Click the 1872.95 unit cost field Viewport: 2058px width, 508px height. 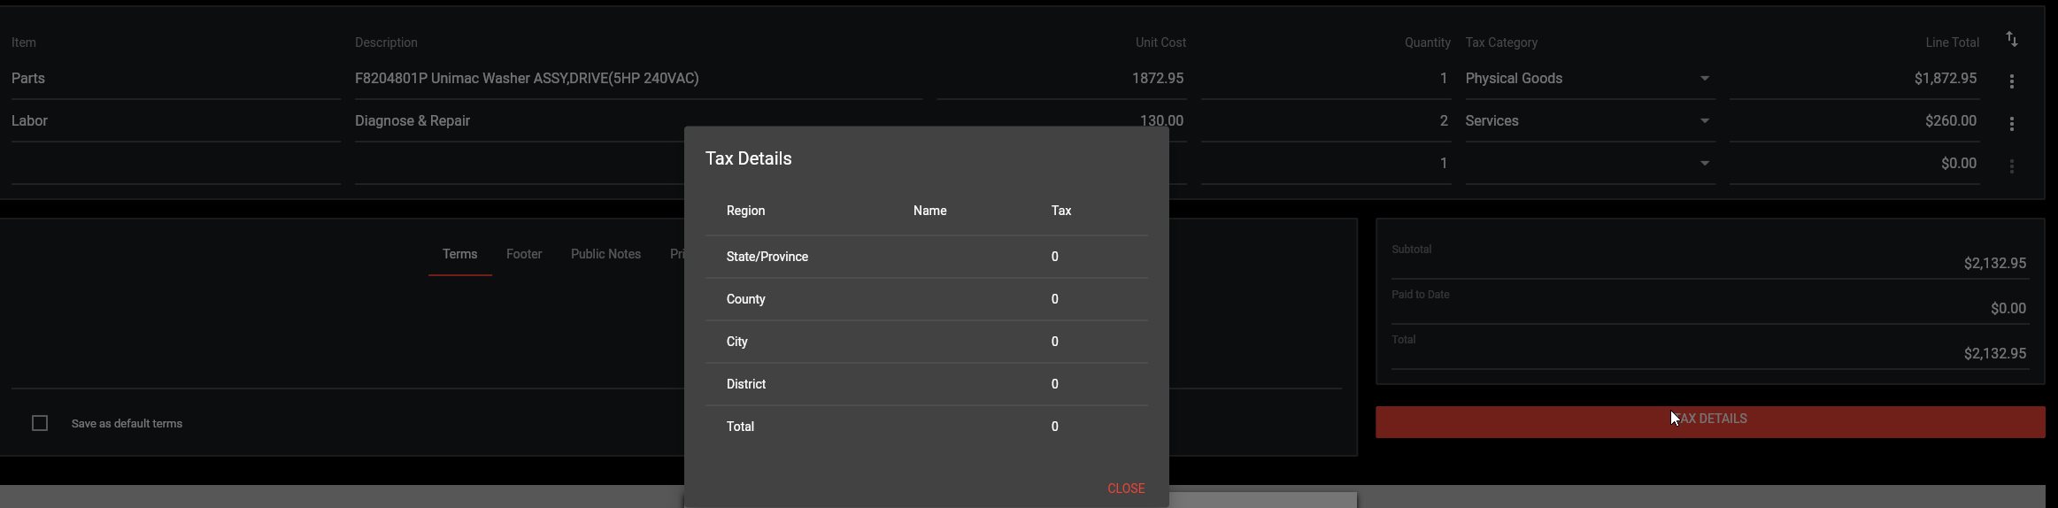click(x=1060, y=79)
